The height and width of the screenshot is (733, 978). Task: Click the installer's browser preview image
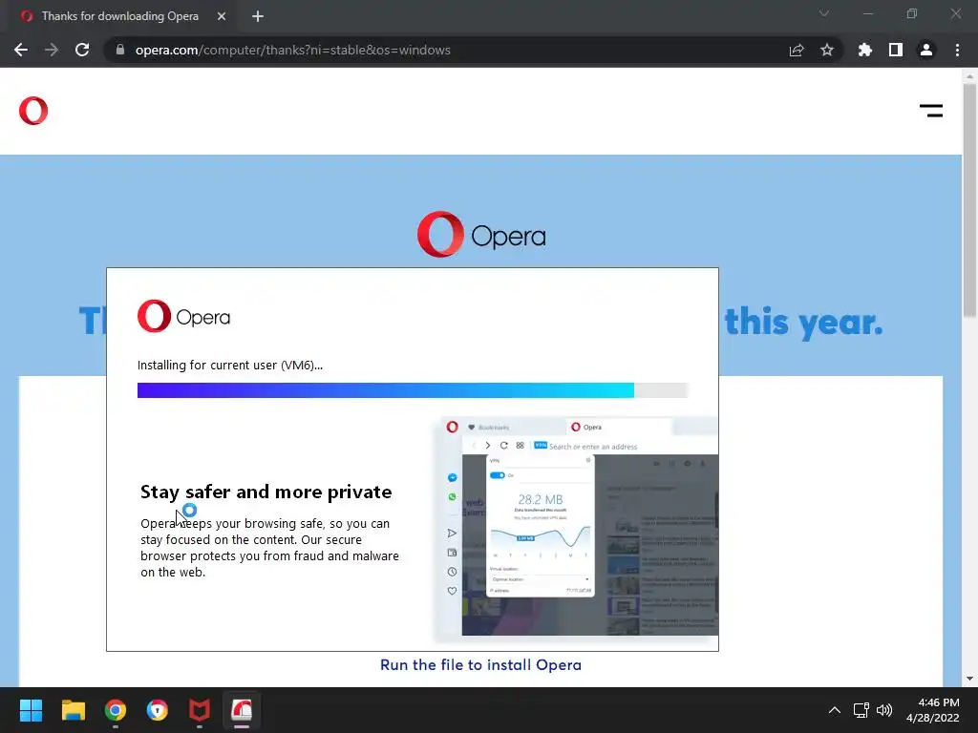(x=577, y=527)
